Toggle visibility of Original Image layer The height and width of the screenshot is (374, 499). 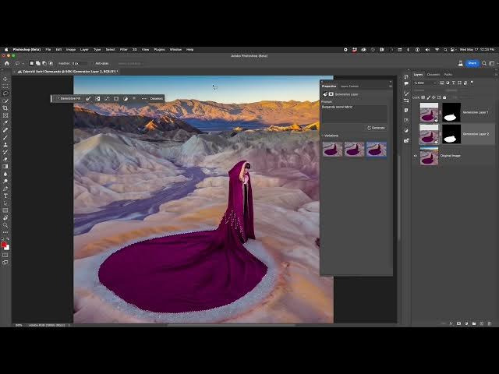point(415,157)
